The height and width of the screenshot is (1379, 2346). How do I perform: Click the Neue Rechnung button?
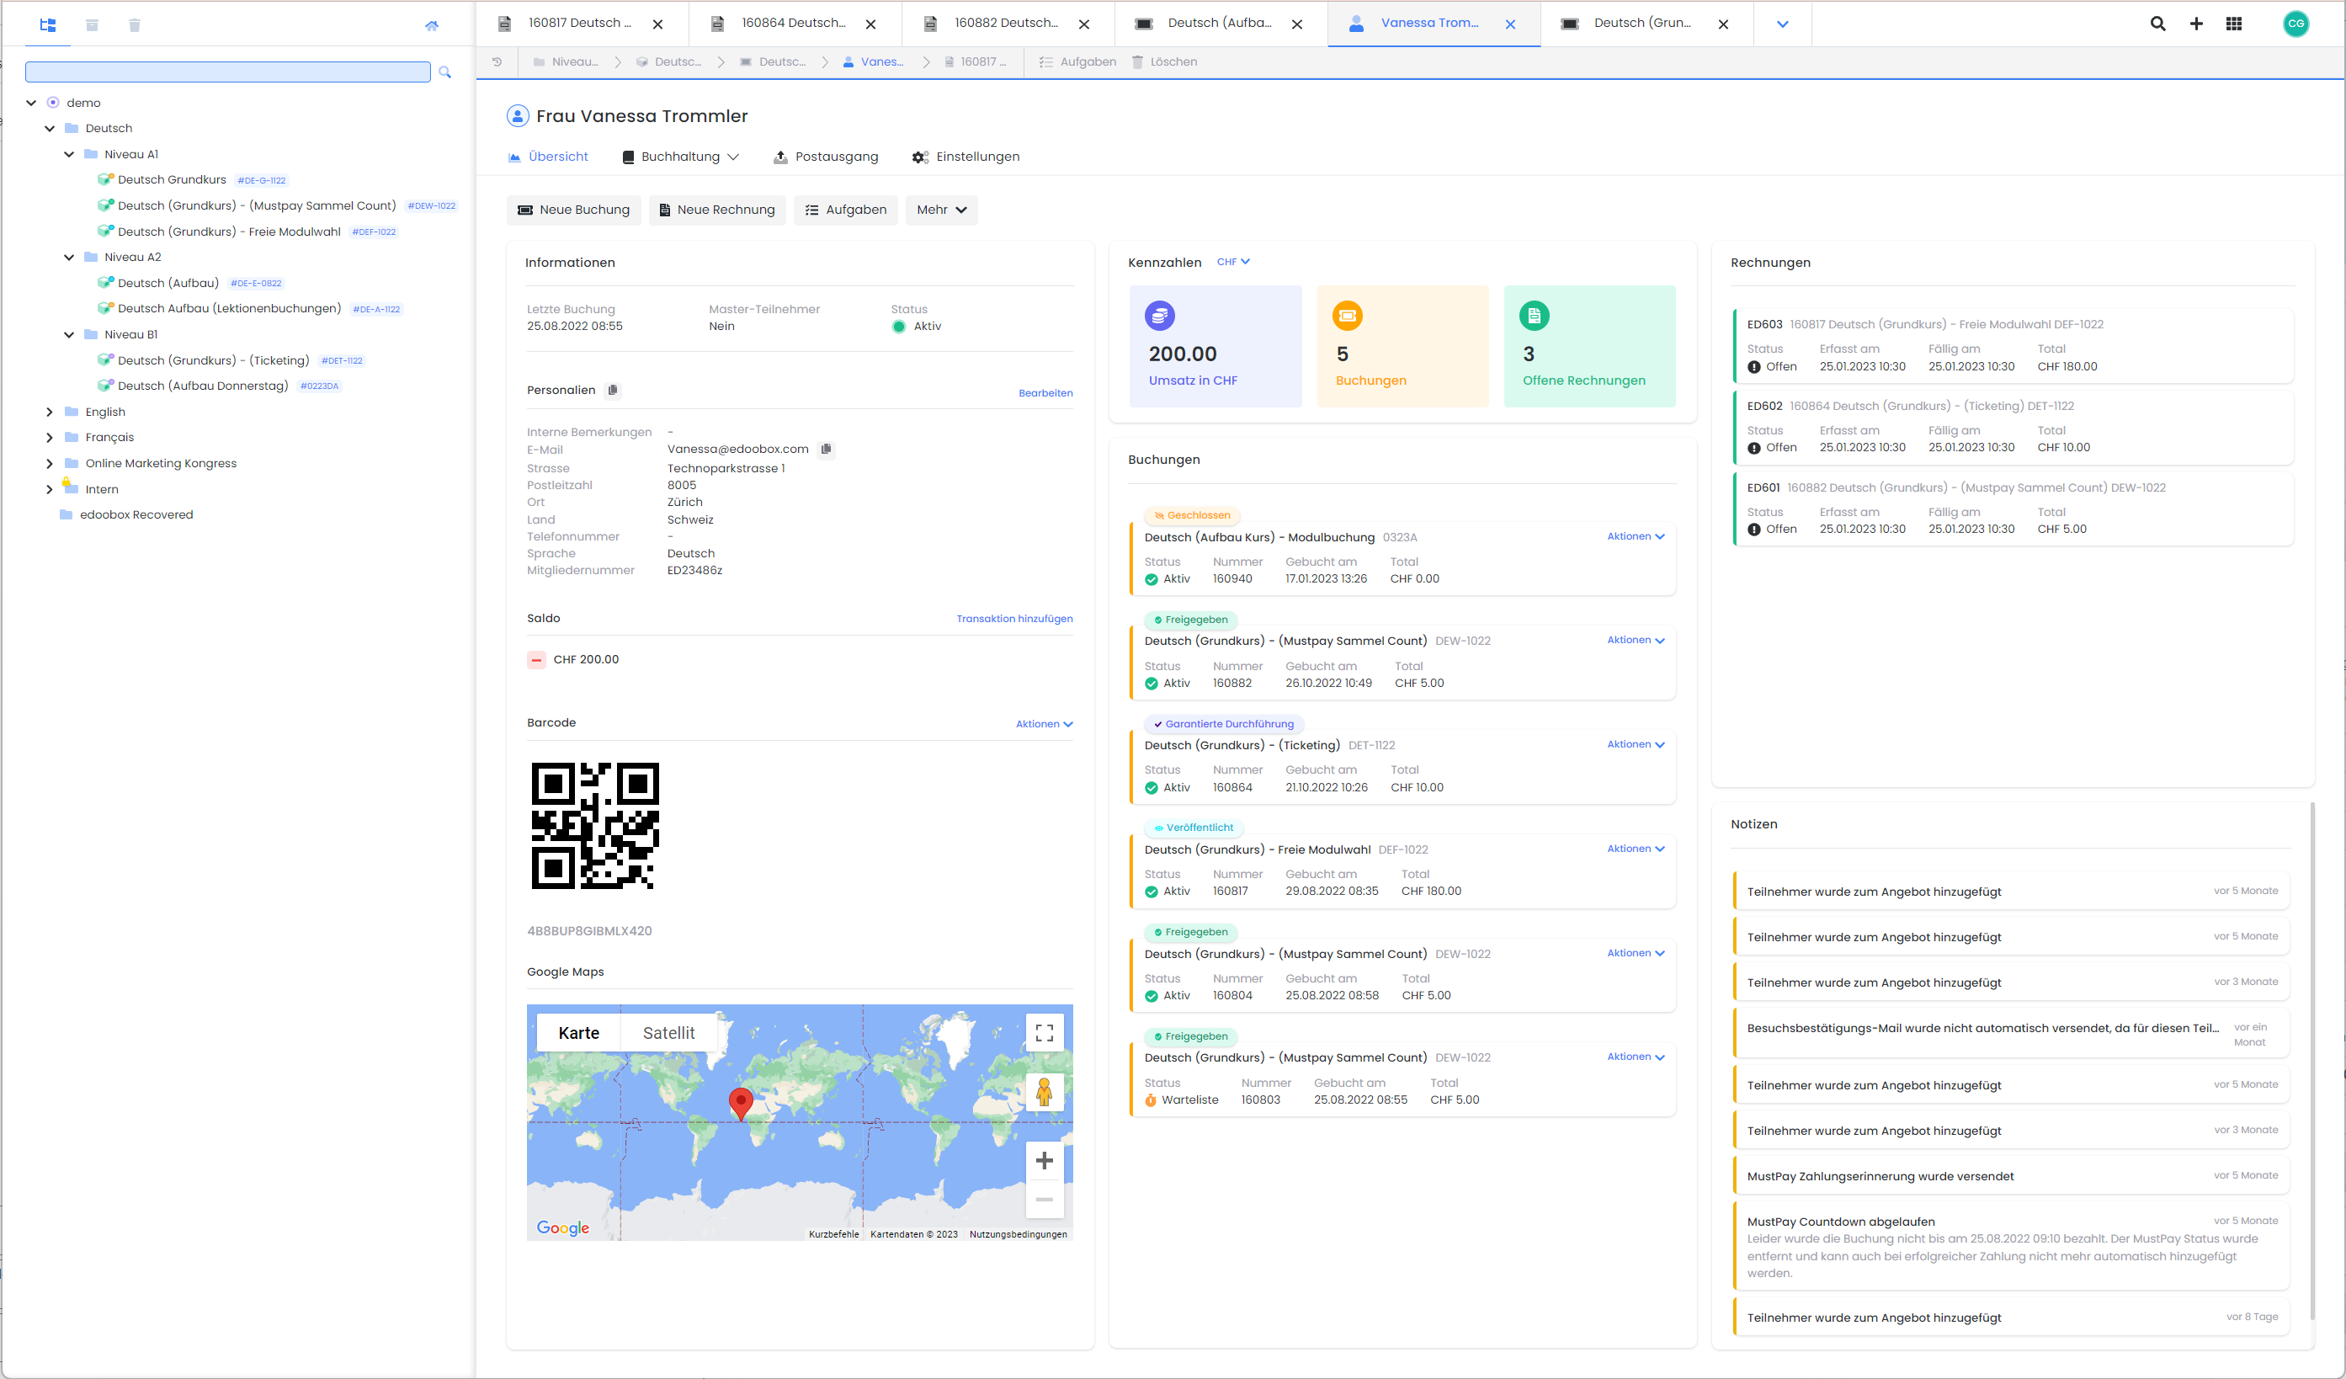[x=717, y=210]
